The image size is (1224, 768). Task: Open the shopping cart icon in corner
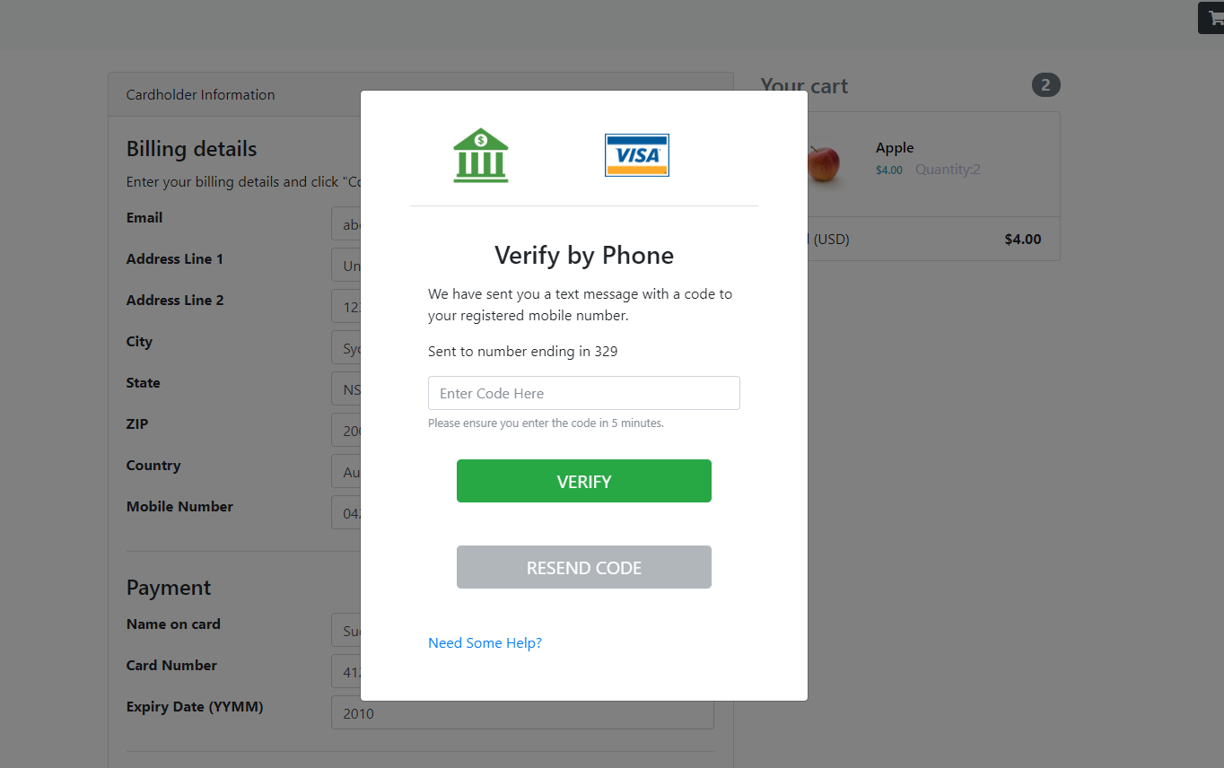tap(1213, 19)
